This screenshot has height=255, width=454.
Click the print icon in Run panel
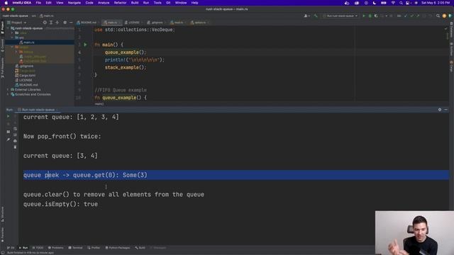pyautogui.click(x=15, y=141)
